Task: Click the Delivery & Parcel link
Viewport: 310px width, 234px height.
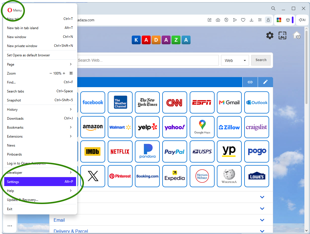Action: tap(71, 231)
